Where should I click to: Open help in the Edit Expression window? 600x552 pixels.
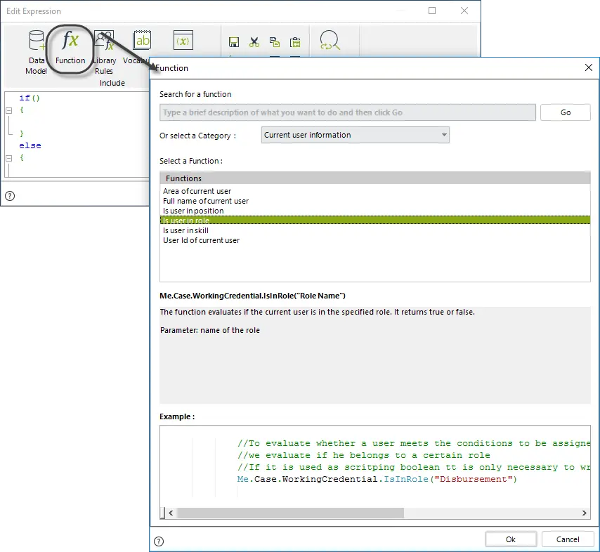[10, 196]
